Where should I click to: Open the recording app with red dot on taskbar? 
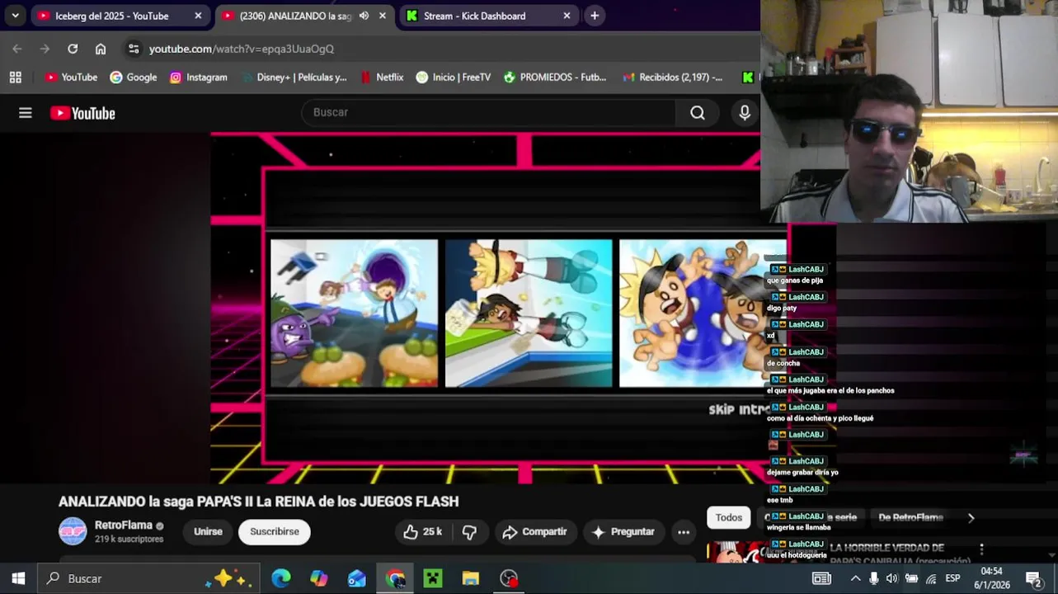coord(509,578)
